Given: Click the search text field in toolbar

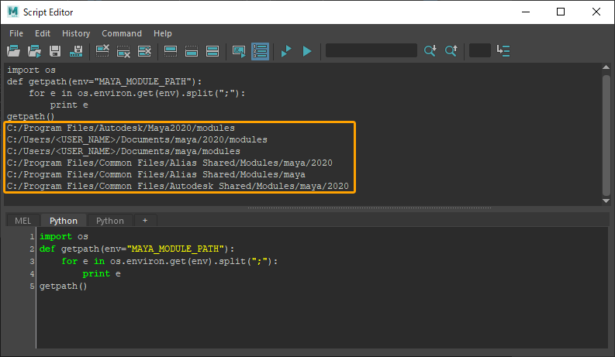Looking at the screenshot, I should pyautogui.click(x=371, y=51).
